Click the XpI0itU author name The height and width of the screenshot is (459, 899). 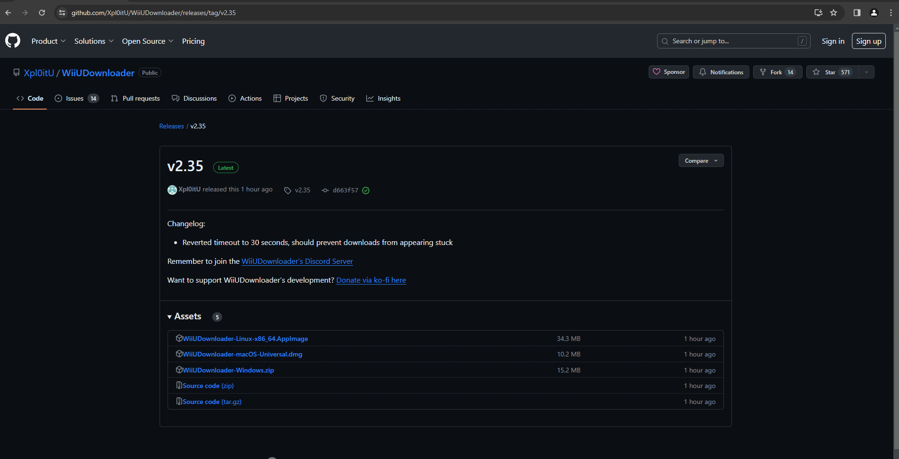(189, 189)
